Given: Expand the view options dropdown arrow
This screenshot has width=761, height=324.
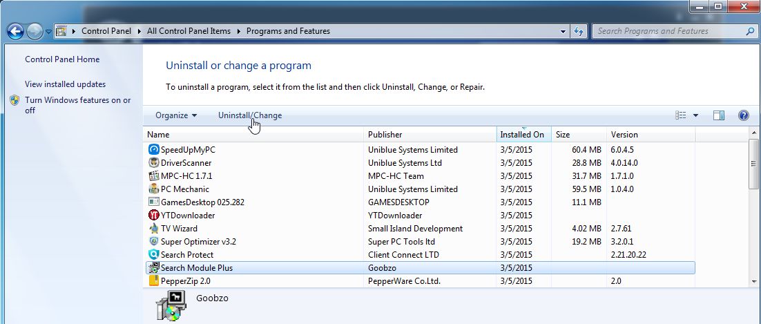Looking at the screenshot, I should 695,115.
